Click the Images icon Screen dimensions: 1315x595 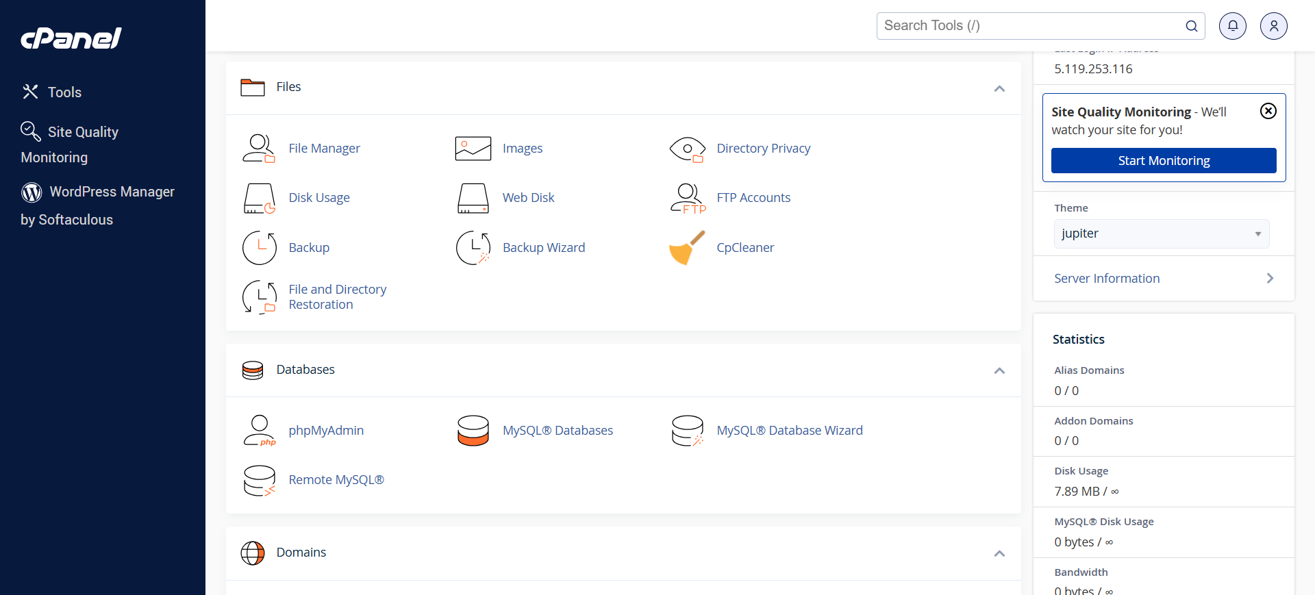click(473, 149)
